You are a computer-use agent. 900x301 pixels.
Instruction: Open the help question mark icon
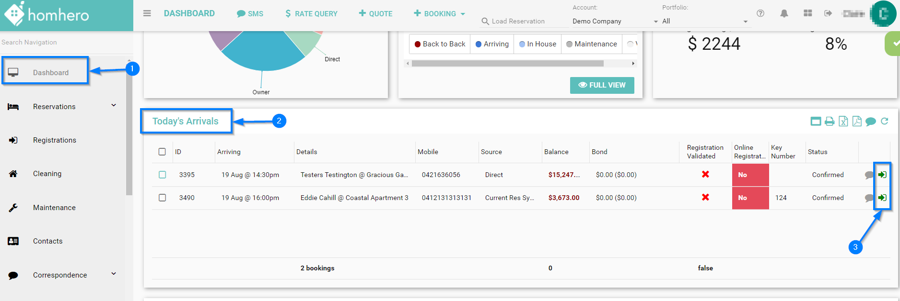pyautogui.click(x=760, y=13)
